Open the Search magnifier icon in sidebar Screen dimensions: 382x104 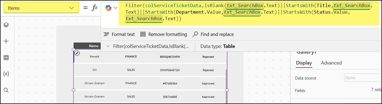pos(6,90)
